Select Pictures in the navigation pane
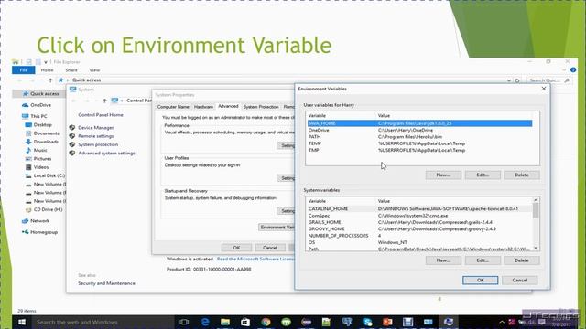This screenshot has width=586, height=329. 42,159
